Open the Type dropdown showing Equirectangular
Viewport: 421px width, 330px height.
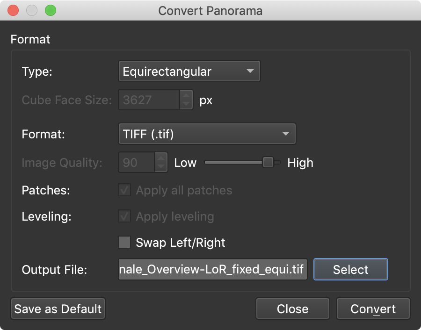click(x=189, y=71)
